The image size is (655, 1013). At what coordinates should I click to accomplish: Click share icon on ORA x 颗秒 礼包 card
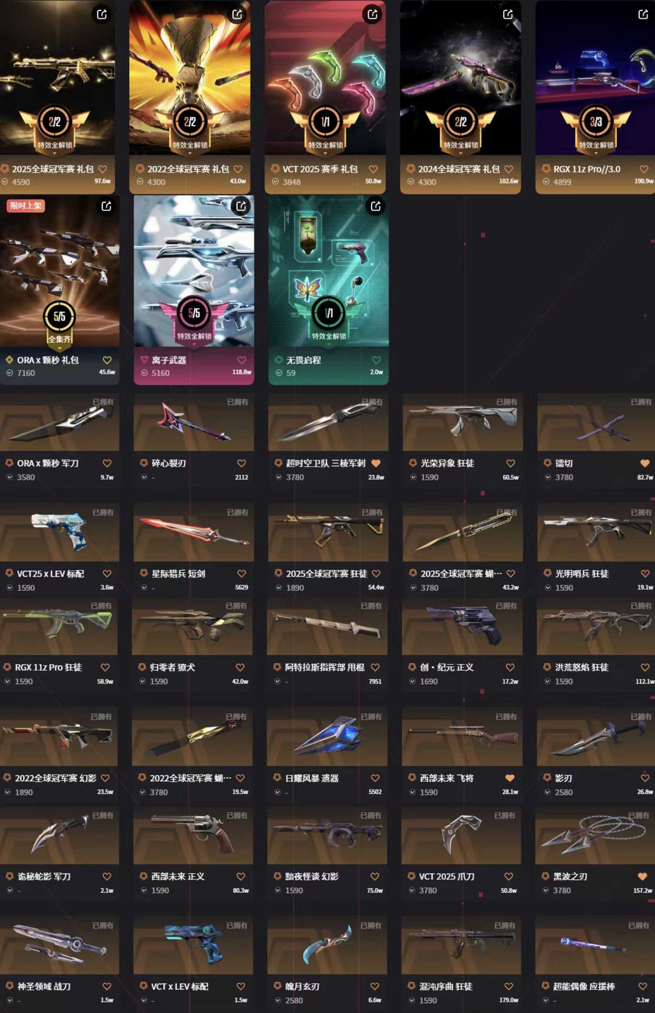tap(106, 206)
